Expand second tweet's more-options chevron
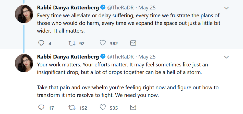 point(226,56)
